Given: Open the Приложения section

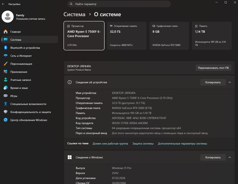Looking at the screenshot, I should 30,72.
